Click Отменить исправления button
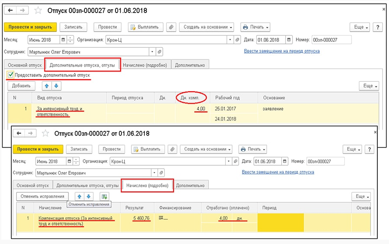389x244 pixels. click(42, 196)
